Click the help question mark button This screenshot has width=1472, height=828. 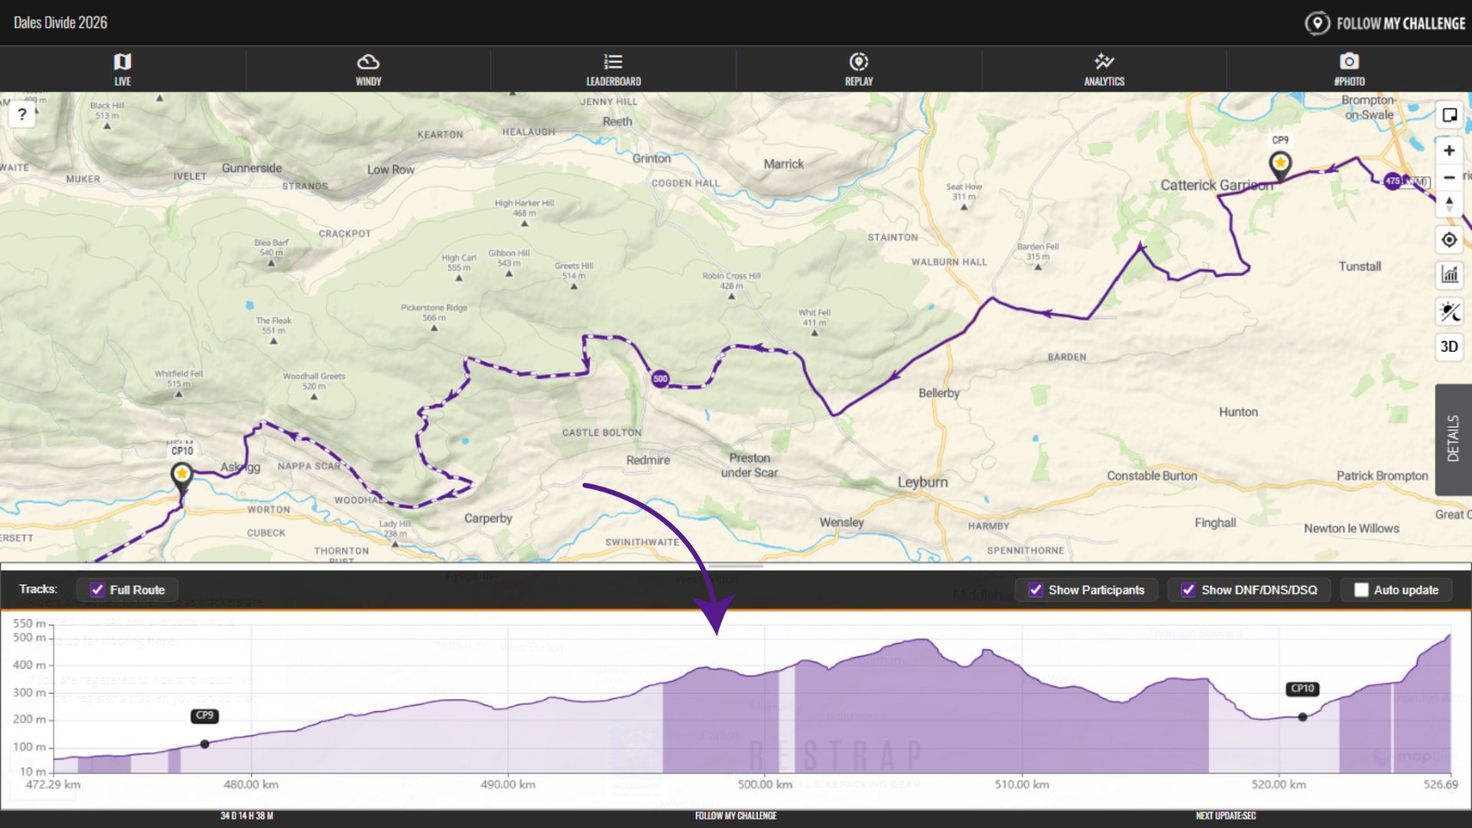pyautogui.click(x=22, y=115)
